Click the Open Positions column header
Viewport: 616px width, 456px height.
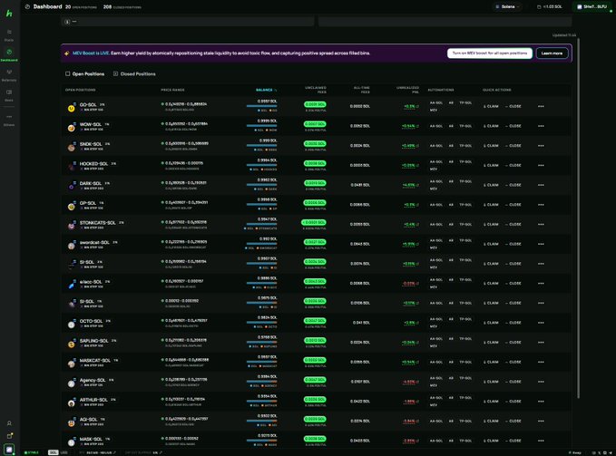pos(80,90)
